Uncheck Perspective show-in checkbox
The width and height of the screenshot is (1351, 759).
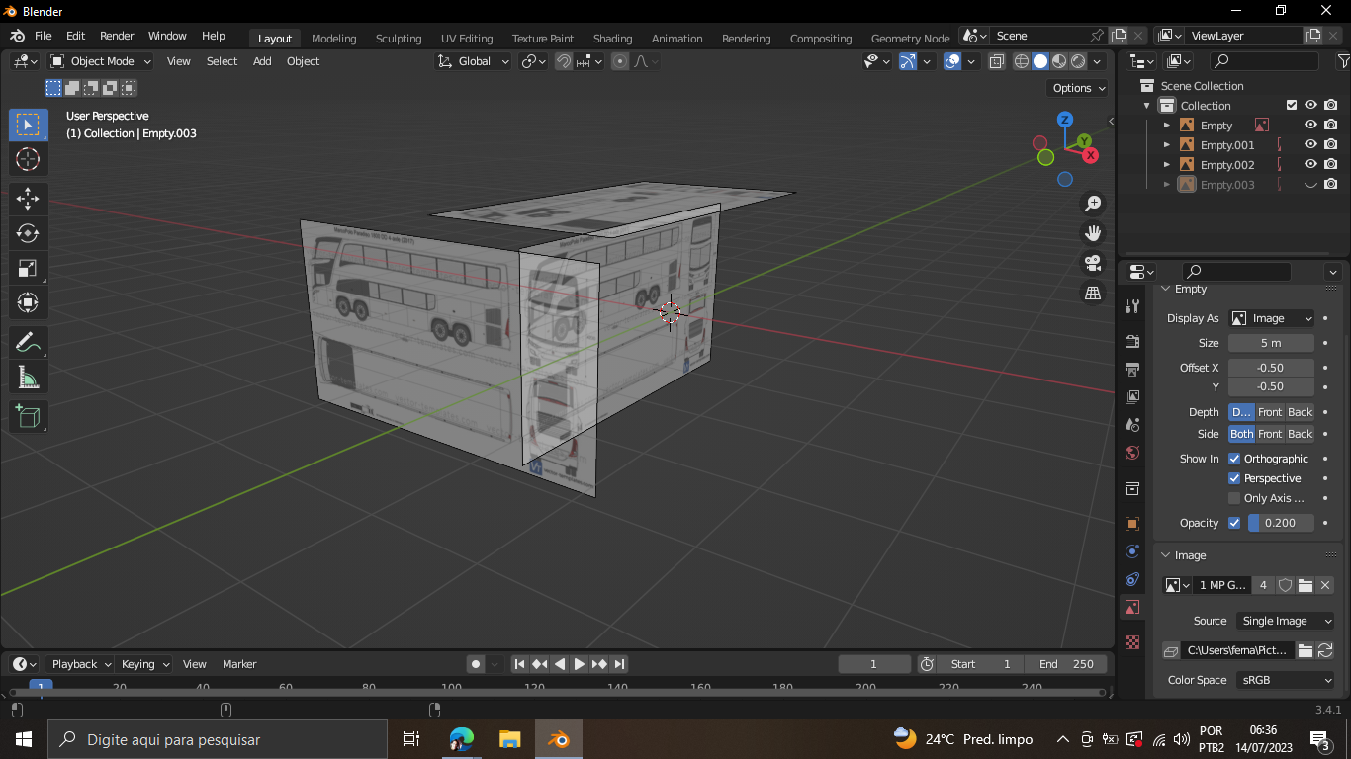pyautogui.click(x=1234, y=478)
